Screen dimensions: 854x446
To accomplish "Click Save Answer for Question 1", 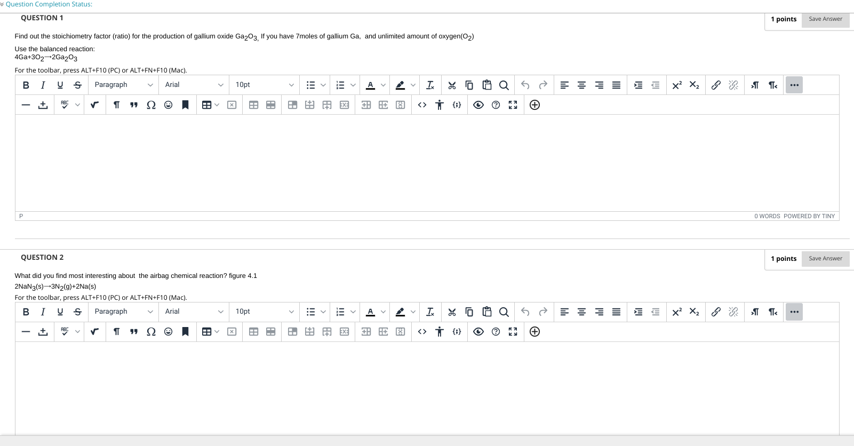I will (x=825, y=19).
